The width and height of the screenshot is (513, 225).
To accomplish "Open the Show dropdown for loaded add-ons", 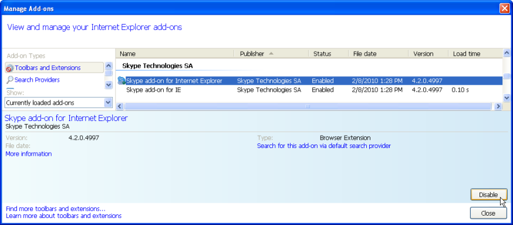I will coord(108,103).
